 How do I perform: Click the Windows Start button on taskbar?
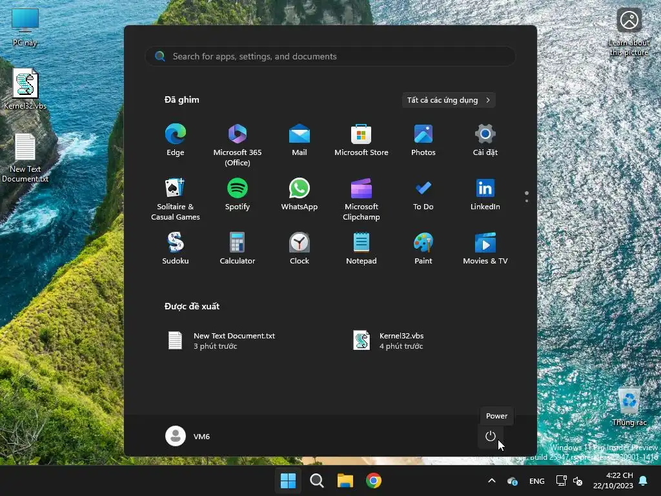(x=289, y=480)
